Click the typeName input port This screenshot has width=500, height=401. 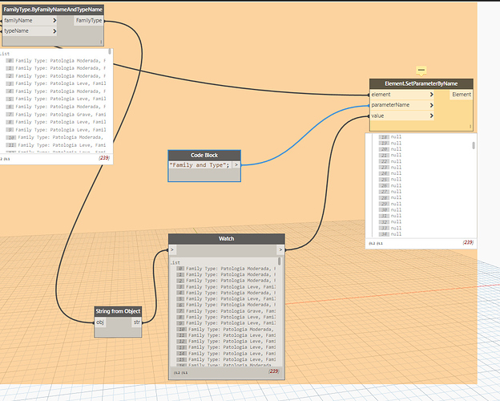(x=30, y=31)
